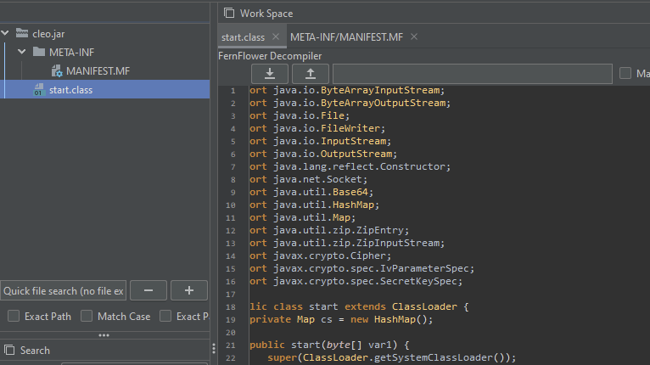Collapse the META-INF folder node
The width and height of the screenshot is (650, 365).
(22, 53)
